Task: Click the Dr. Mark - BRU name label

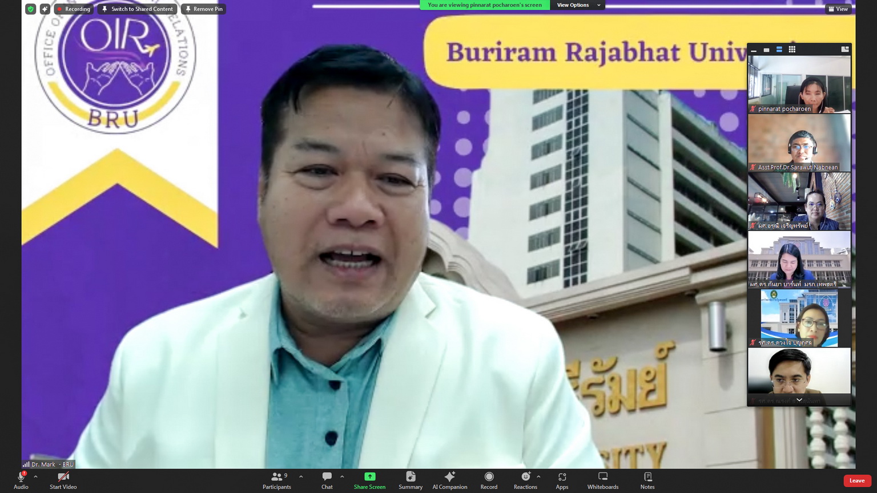Action: (x=49, y=464)
